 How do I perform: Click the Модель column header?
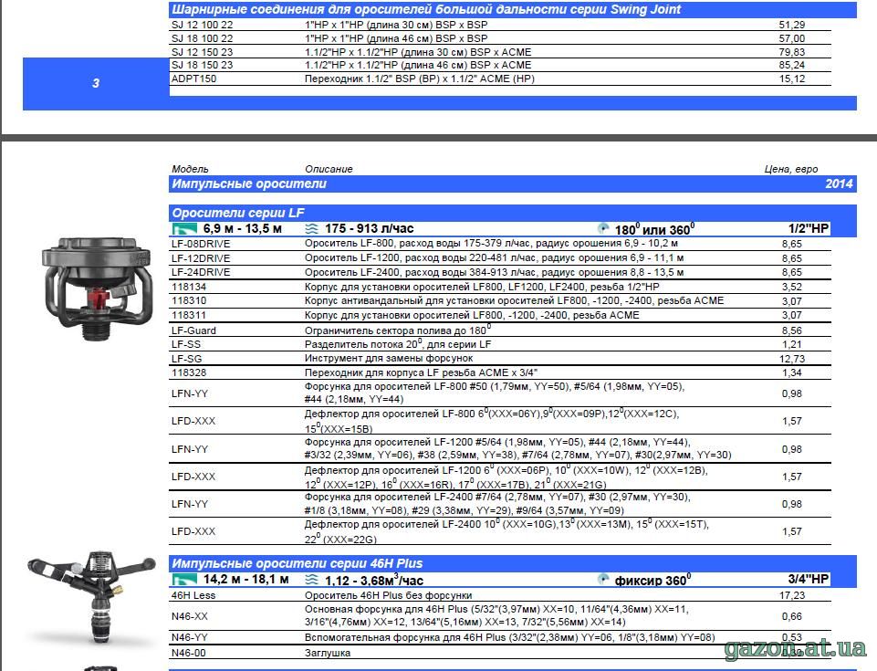(190, 169)
